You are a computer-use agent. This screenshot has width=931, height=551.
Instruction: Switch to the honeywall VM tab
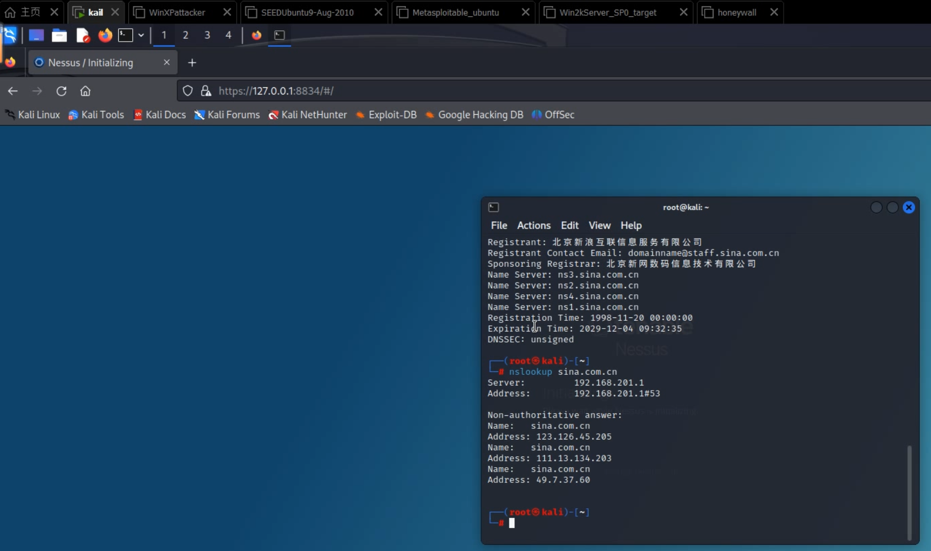[x=737, y=12]
